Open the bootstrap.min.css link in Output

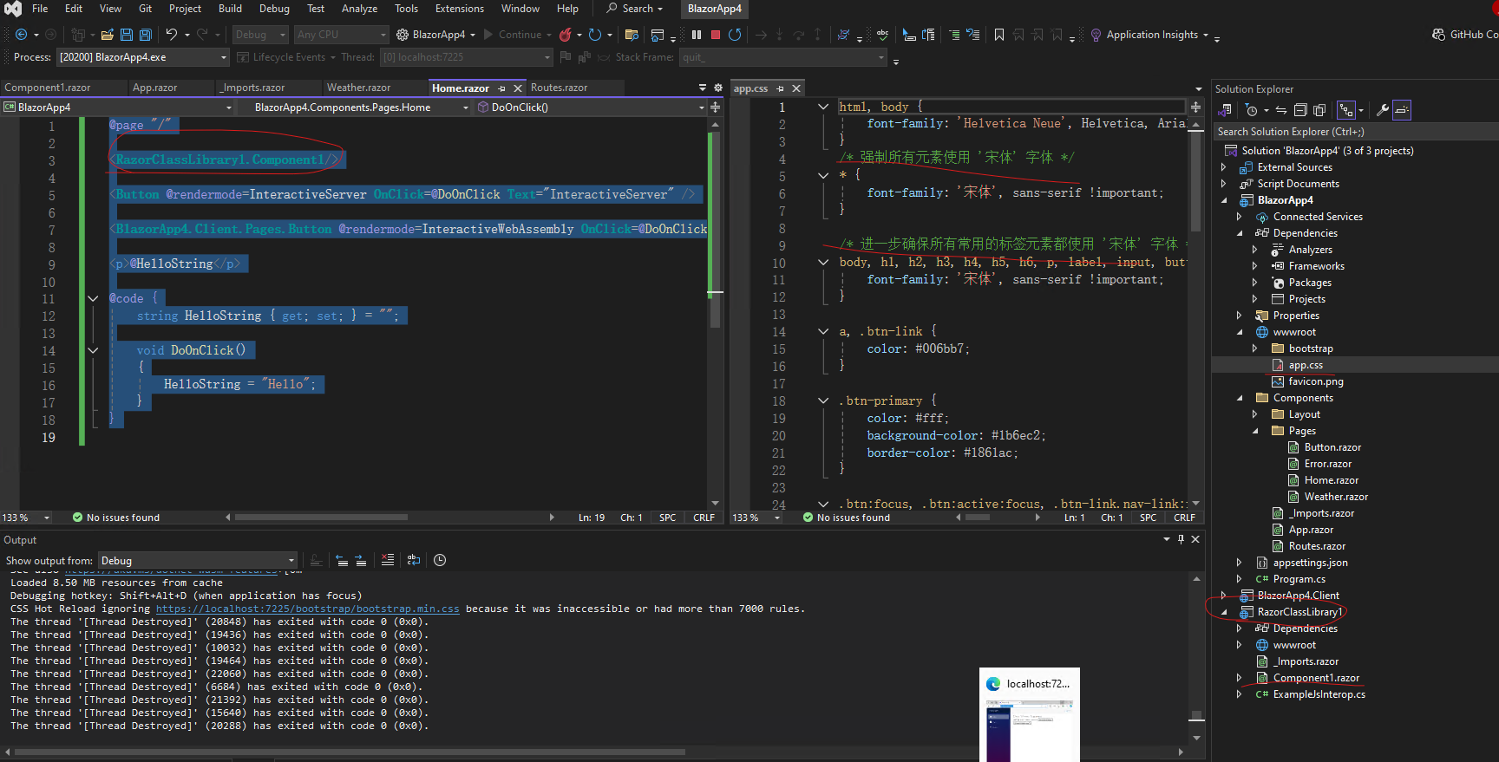tap(307, 609)
